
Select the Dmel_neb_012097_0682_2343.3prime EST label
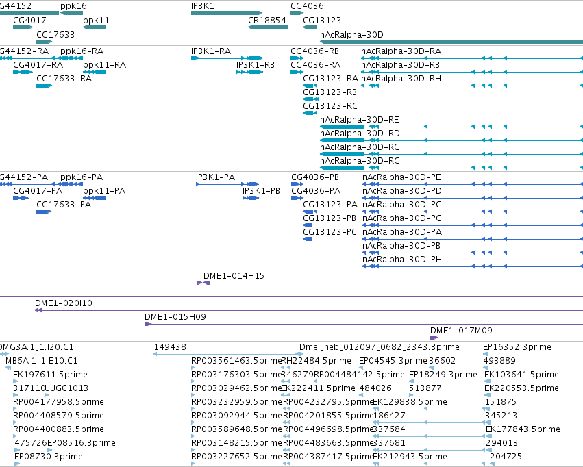pyautogui.click(x=380, y=347)
